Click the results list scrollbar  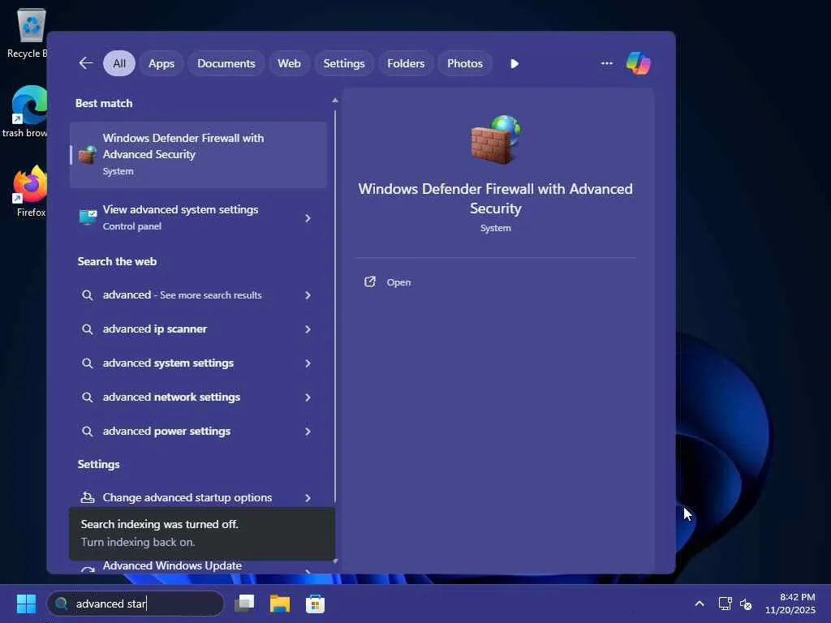[x=335, y=306]
